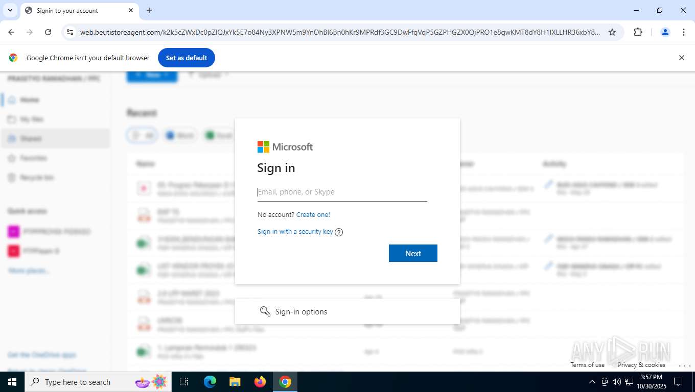Click the security key help question icon
The height and width of the screenshot is (392, 695).
pyautogui.click(x=339, y=232)
